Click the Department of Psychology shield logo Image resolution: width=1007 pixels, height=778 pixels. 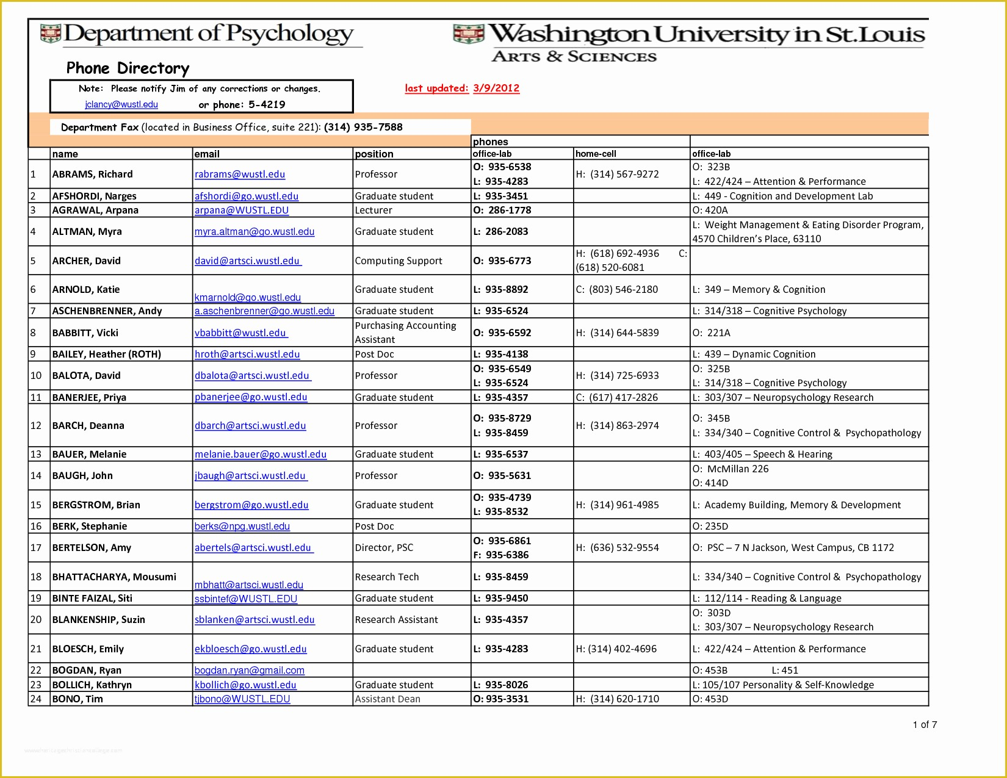coord(50,34)
